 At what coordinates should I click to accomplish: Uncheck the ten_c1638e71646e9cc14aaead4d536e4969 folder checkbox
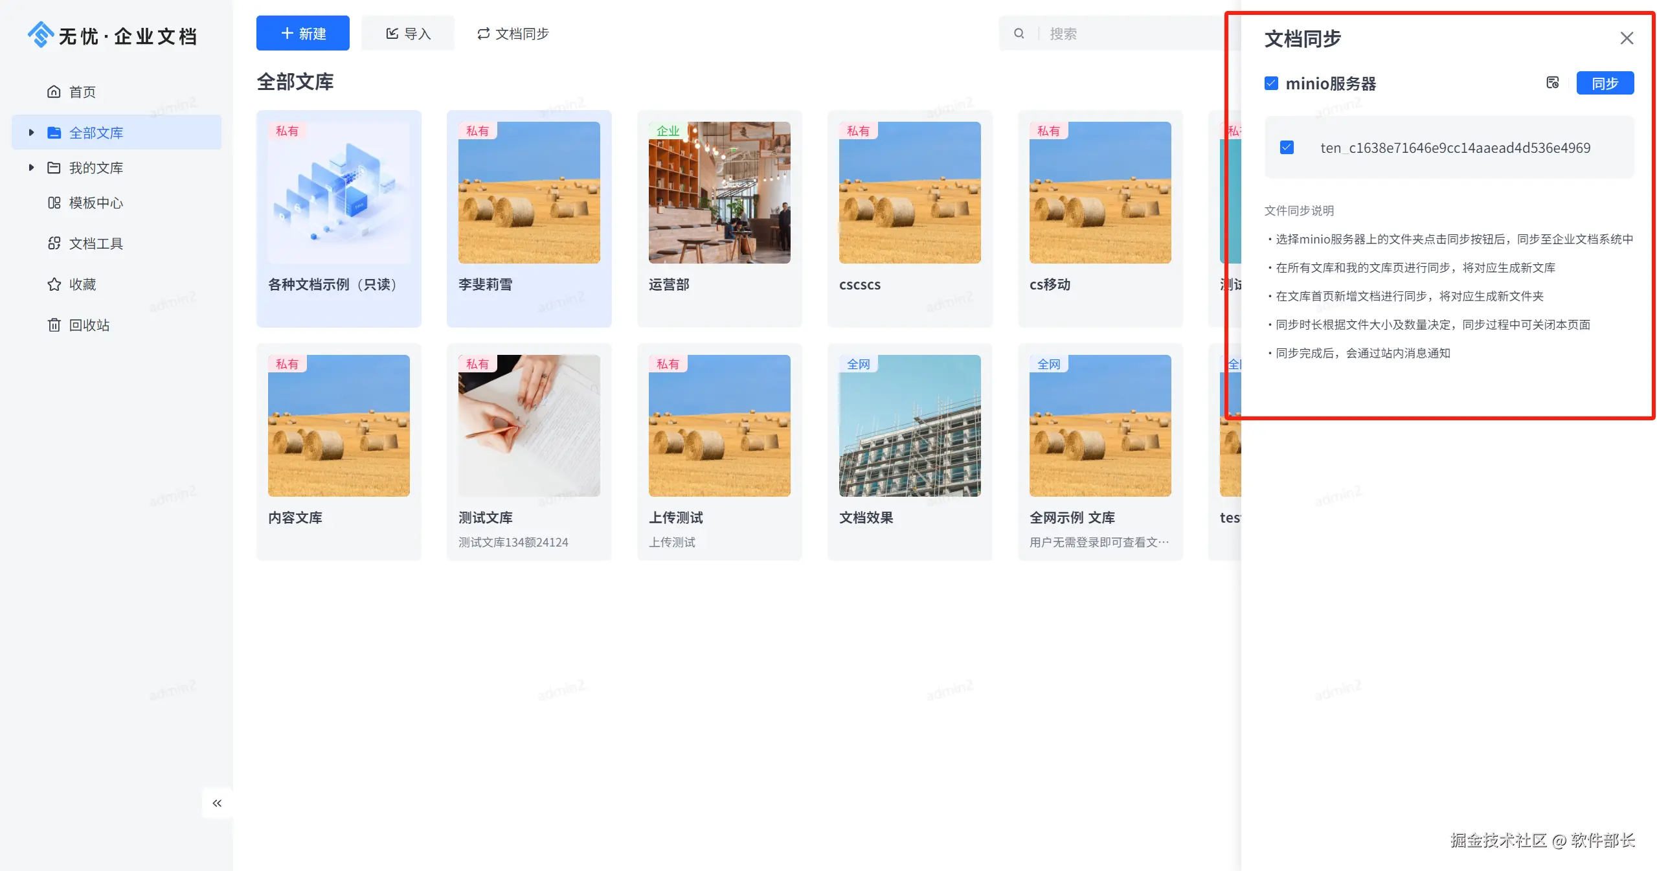point(1287,148)
